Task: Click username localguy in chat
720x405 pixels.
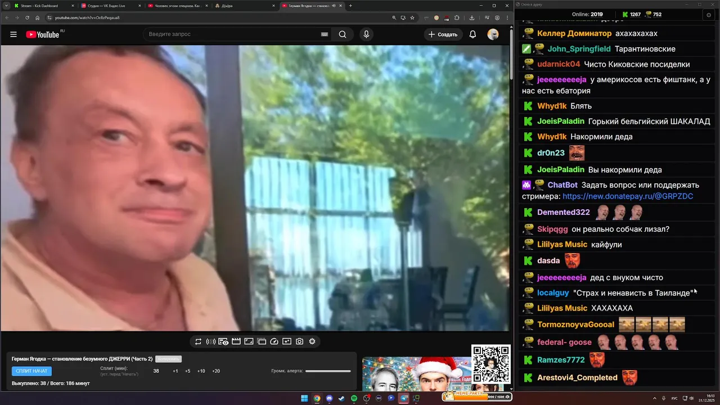Action: coord(553,292)
